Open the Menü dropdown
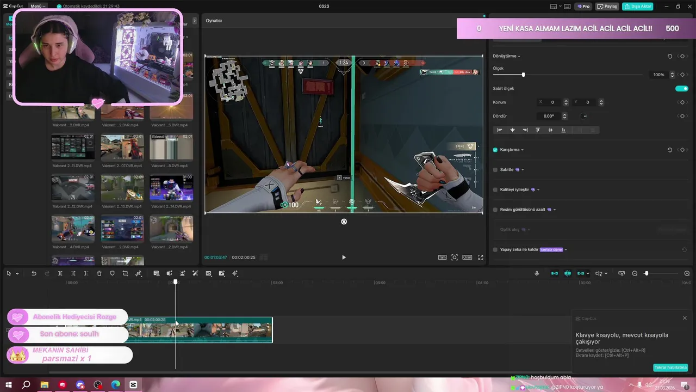 [38, 6]
